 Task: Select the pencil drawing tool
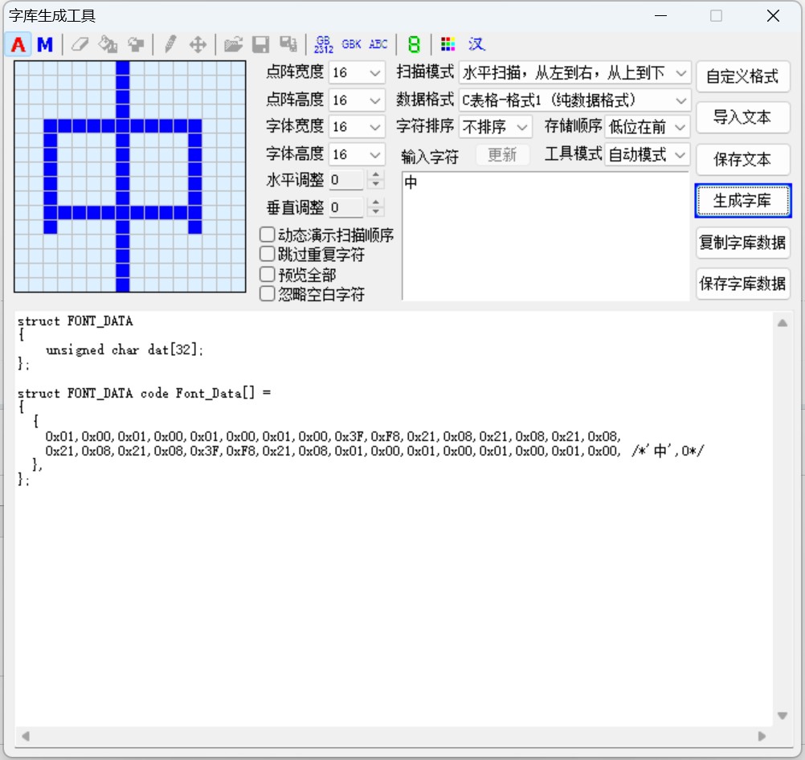tap(170, 45)
